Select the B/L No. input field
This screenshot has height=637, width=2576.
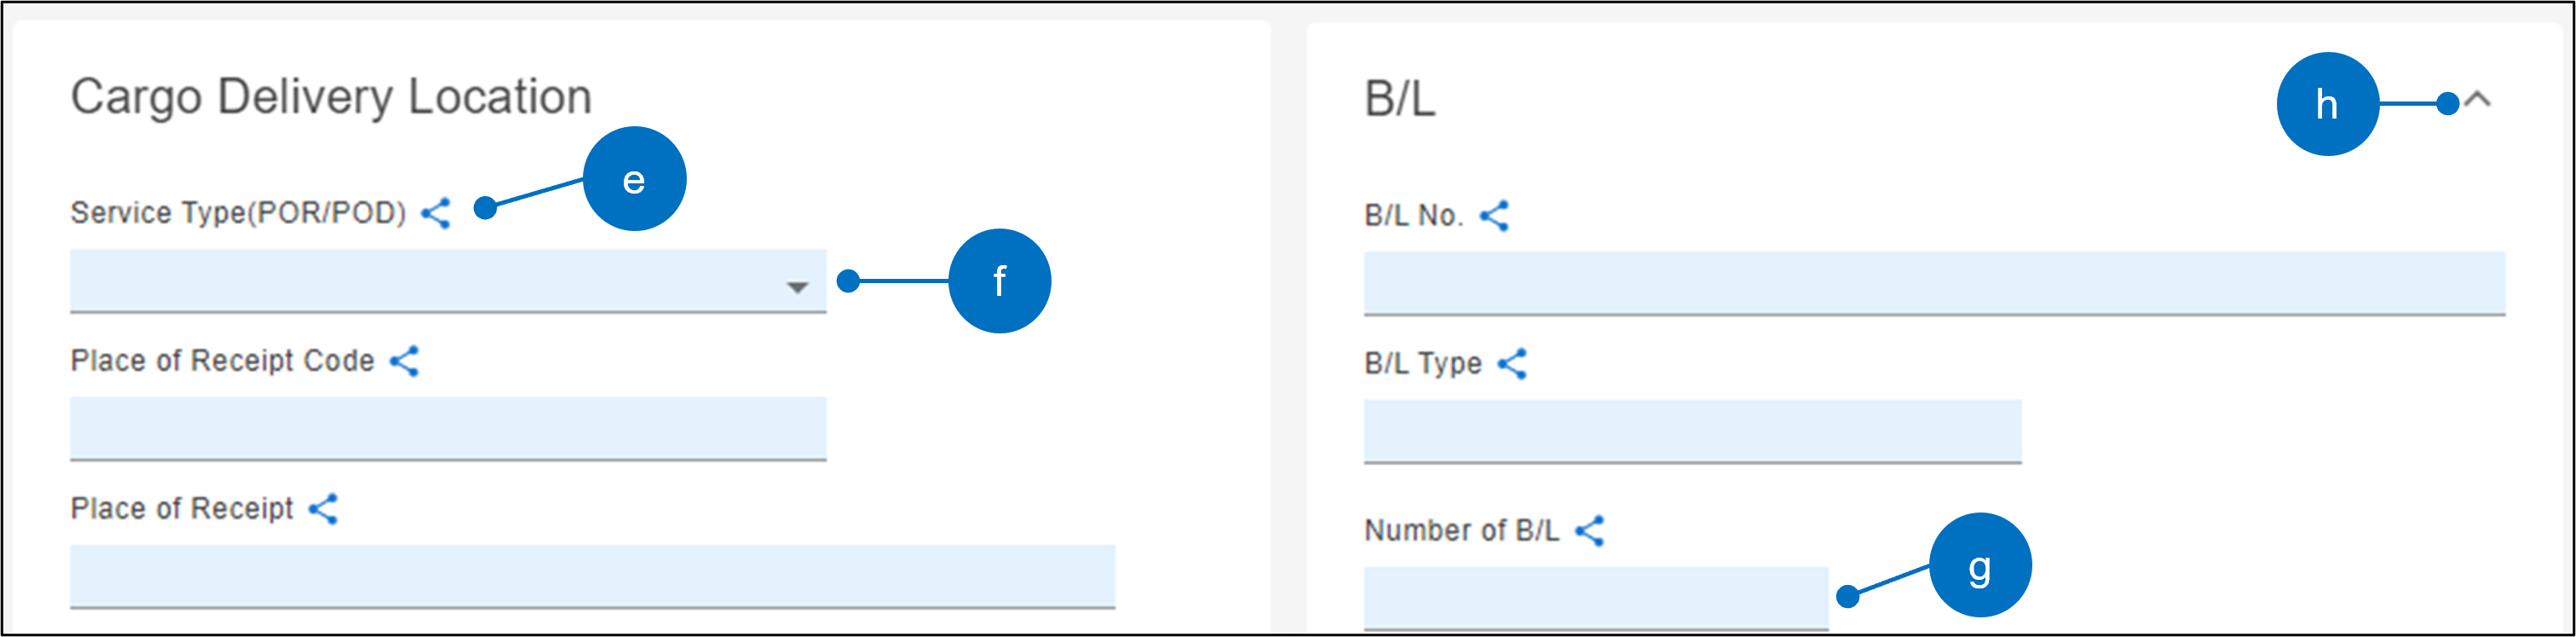coord(1933,283)
